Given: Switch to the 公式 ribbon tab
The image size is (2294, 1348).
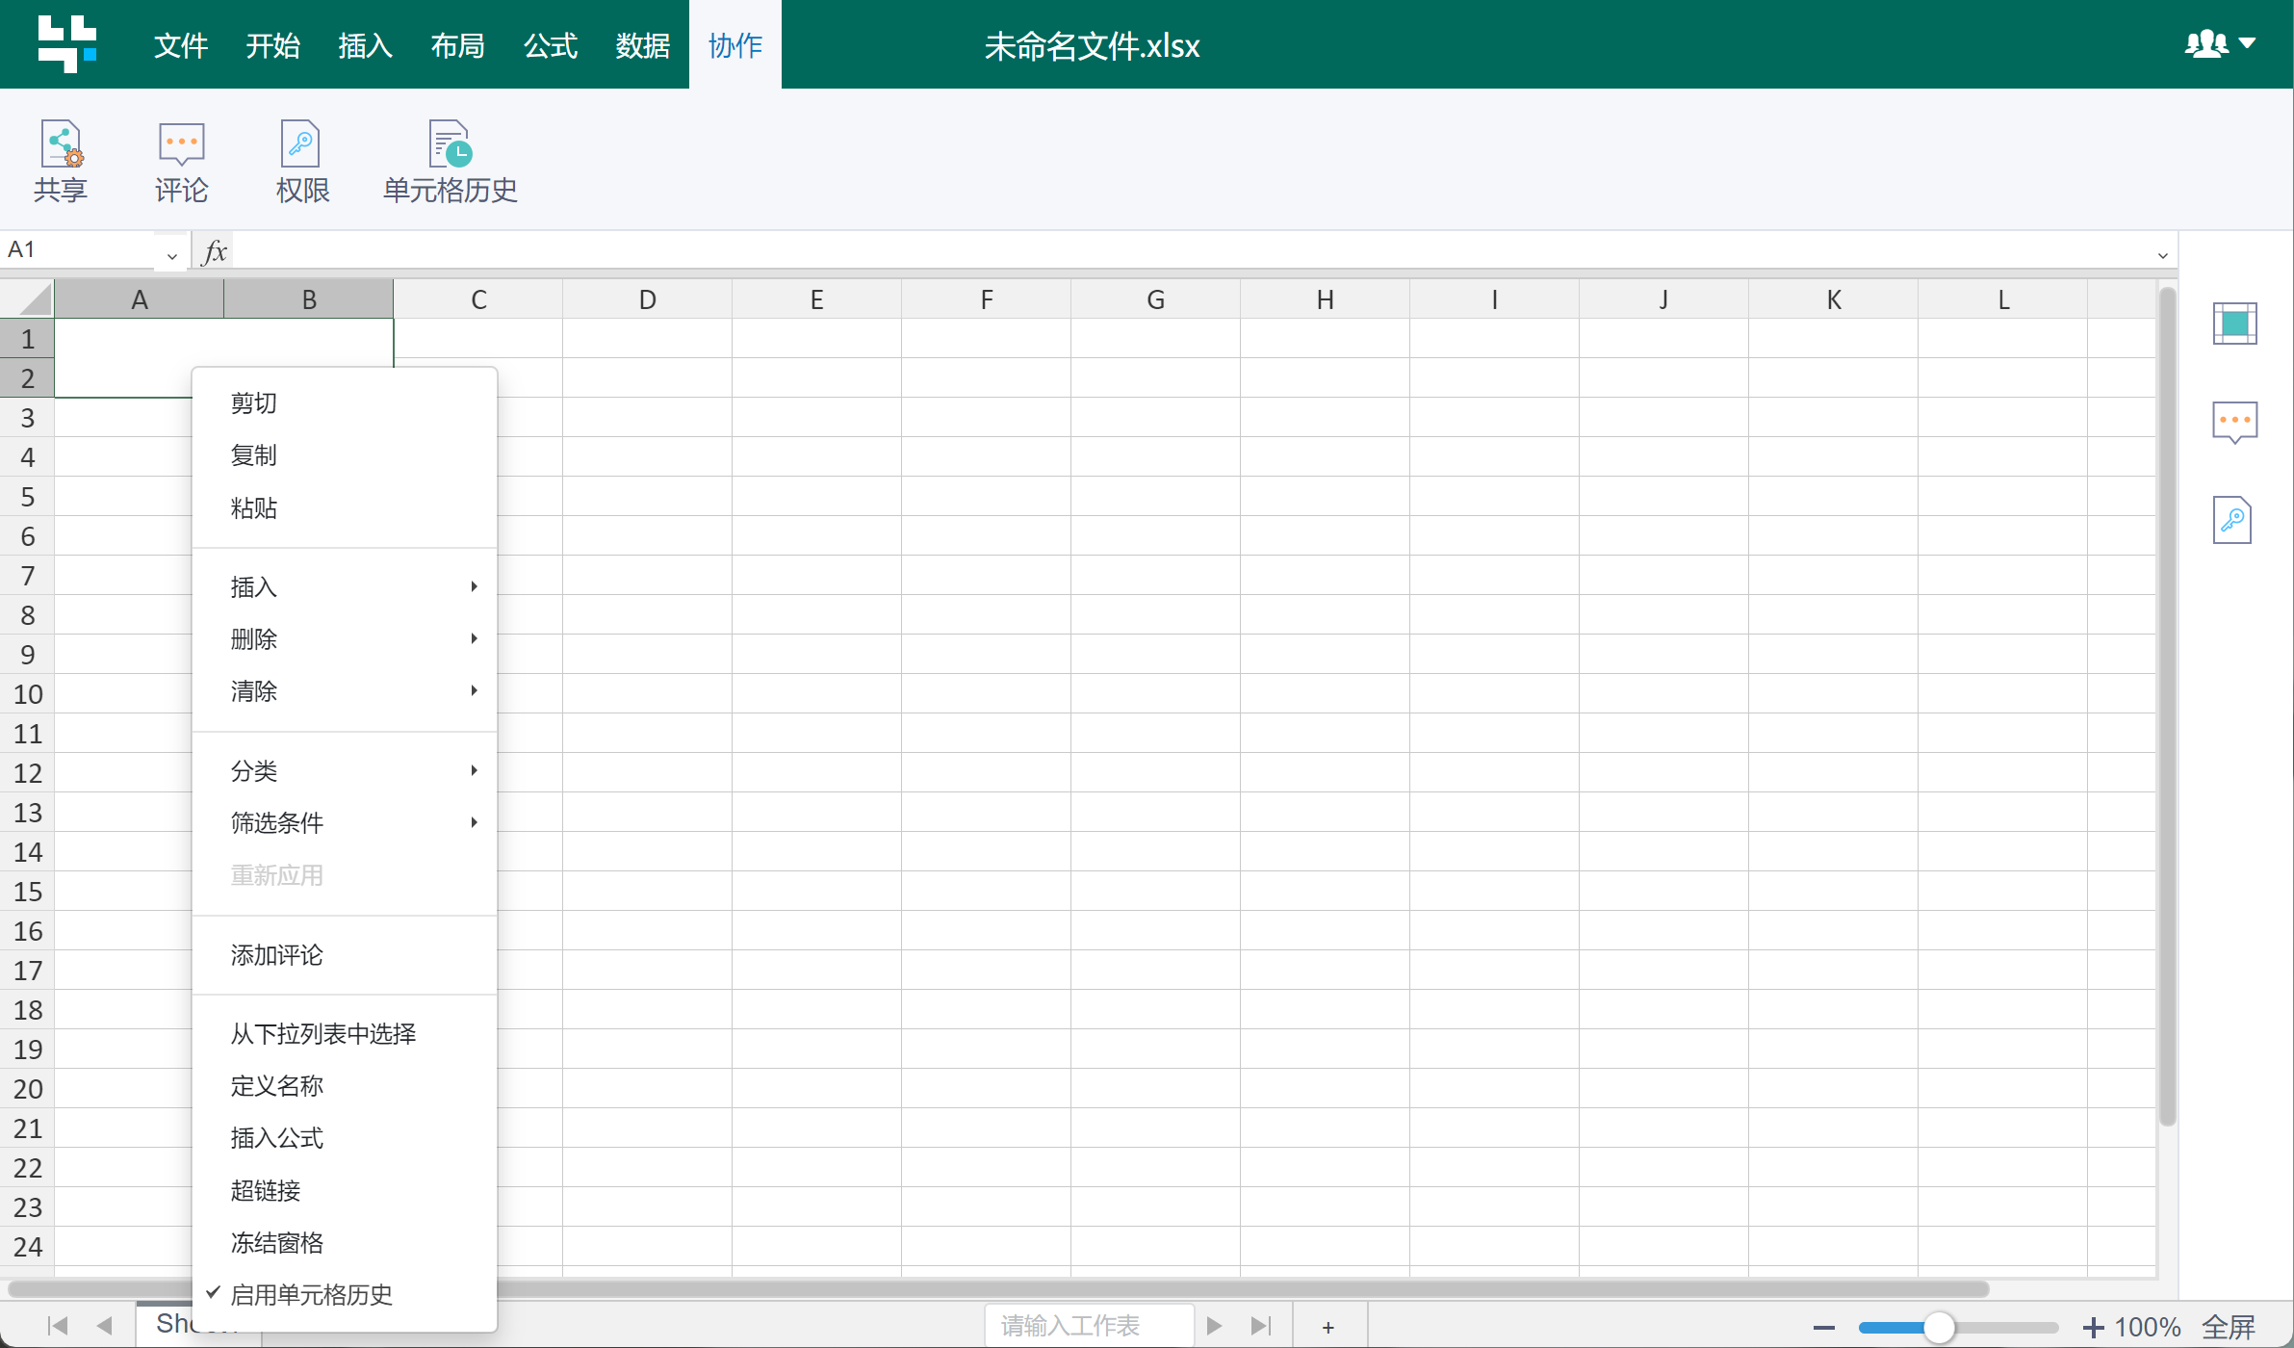Looking at the screenshot, I should pyautogui.click(x=550, y=45).
